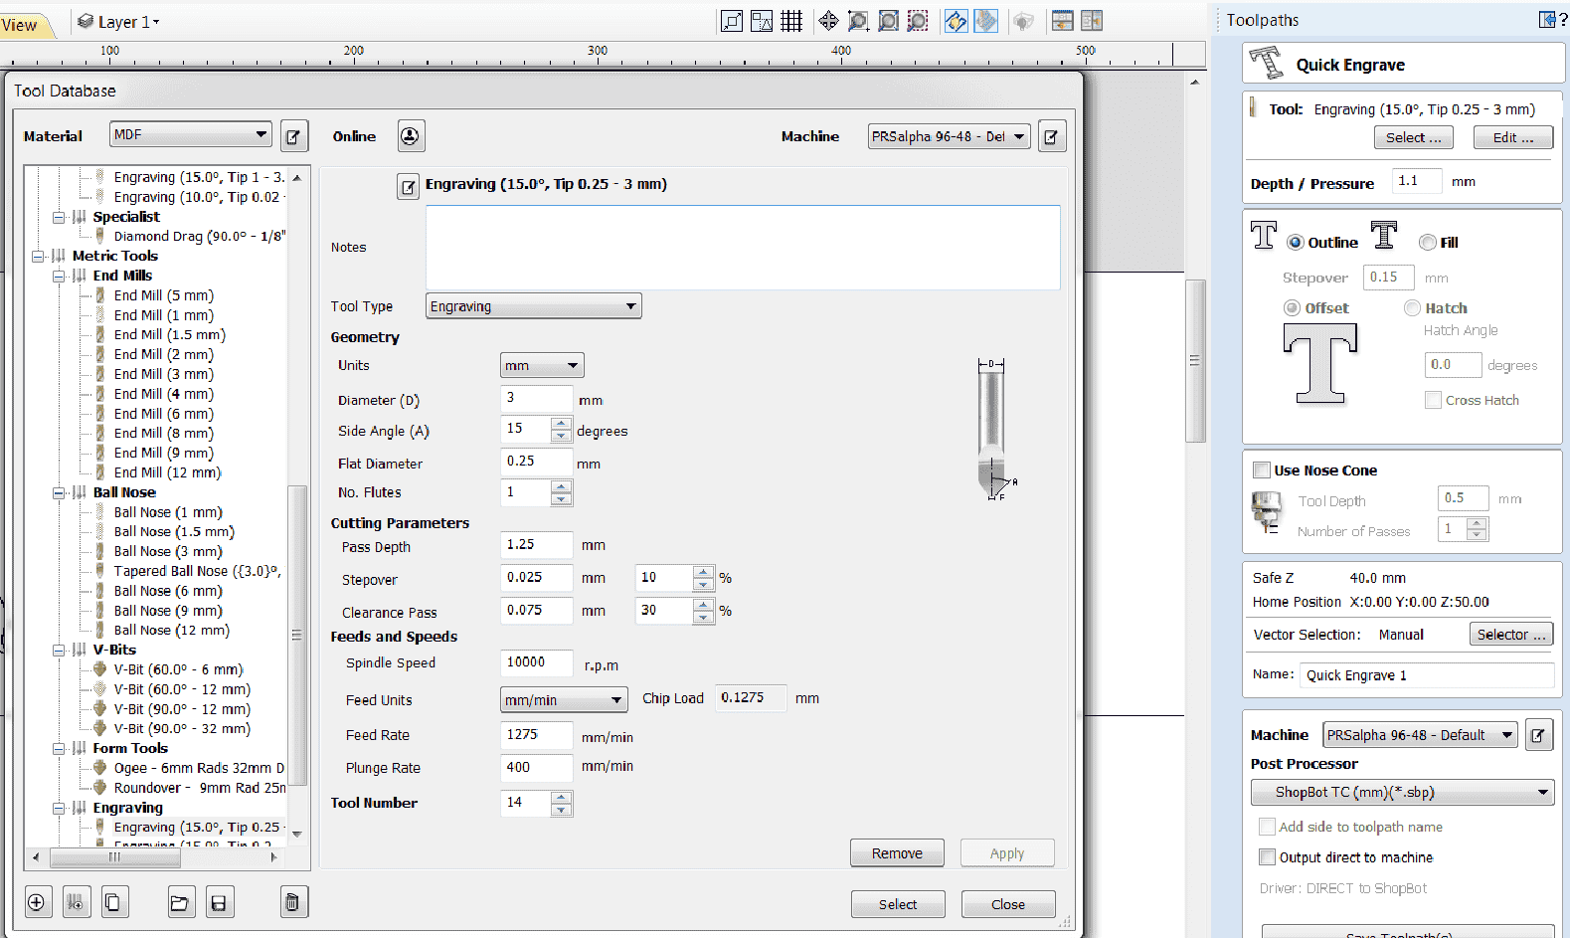Select the Fill radio button
The height and width of the screenshot is (938, 1570).
[1428, 242]
